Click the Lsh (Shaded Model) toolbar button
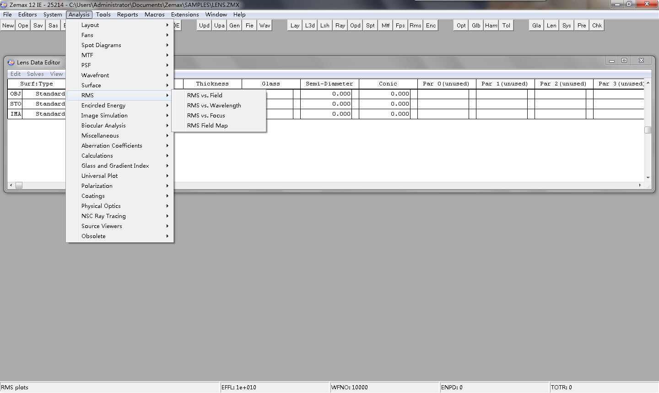The width and height of the screenshot is (659, 393). 325,26
